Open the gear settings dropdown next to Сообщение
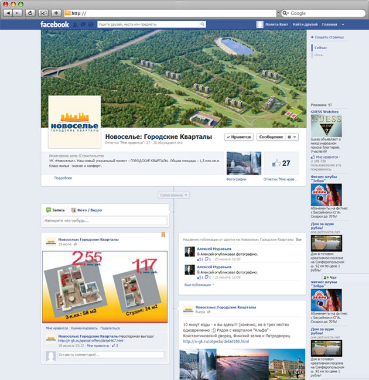 coord(292,137)
